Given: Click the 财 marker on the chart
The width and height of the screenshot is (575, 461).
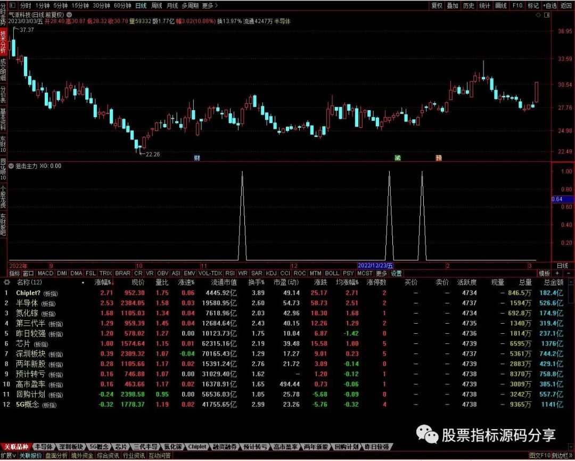Looking at the screenshot, I should tap(198, 158).
